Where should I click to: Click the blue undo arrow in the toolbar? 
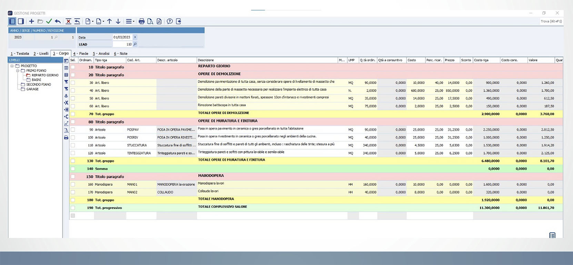click(x=58, y=21)
